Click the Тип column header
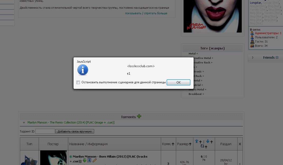The image size is (283, 165). pyautogui.click(x=29, y=144)
